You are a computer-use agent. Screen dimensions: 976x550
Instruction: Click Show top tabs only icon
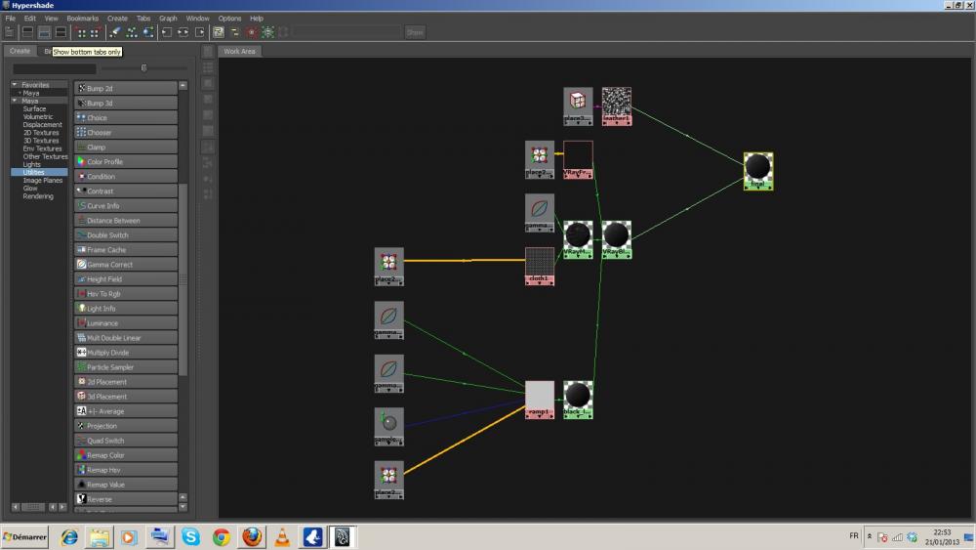[28, 32]
